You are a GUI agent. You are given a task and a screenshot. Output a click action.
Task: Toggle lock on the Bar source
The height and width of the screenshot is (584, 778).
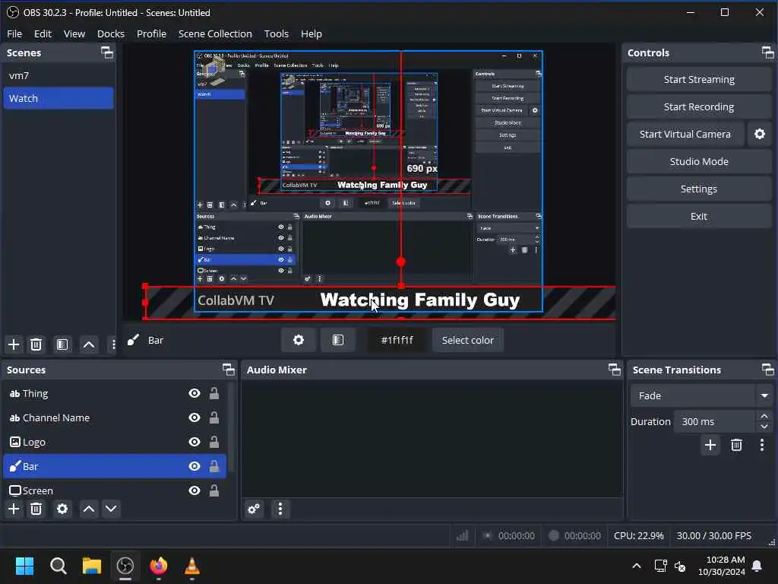coord(214,466)
